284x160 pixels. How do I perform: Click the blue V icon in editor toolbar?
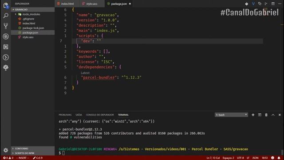click(253, 4)
